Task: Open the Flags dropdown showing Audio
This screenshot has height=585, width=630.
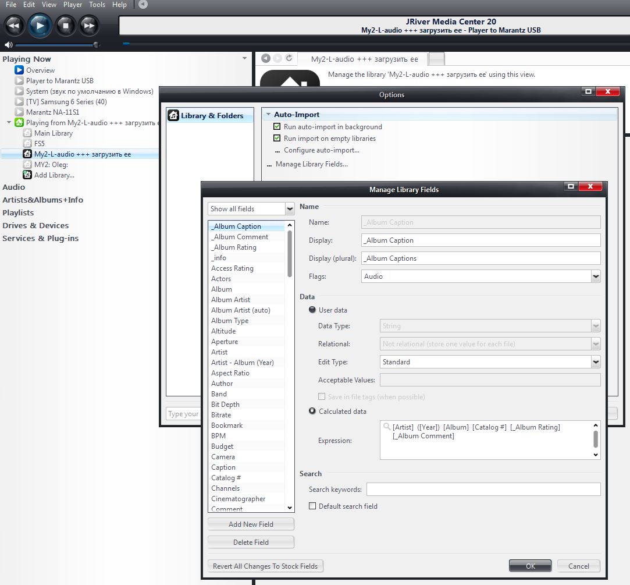Action: tap(596, 276)
